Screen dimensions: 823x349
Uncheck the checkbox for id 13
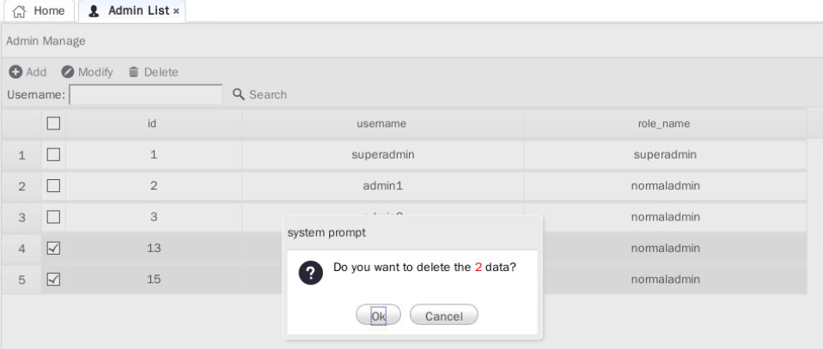tap(53, 248)
